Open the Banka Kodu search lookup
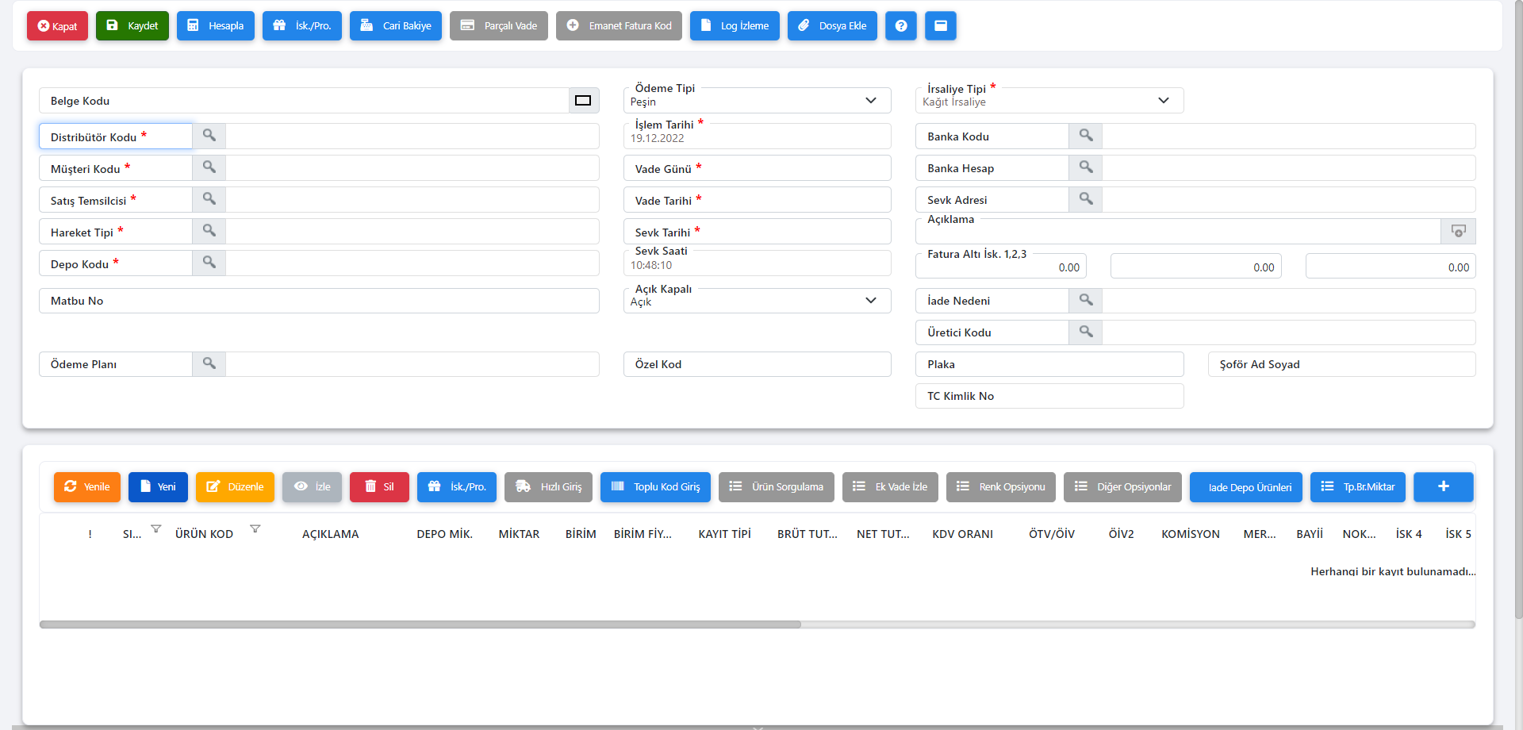Viewport: 1523px width, 730px height. click(1085, 136)
